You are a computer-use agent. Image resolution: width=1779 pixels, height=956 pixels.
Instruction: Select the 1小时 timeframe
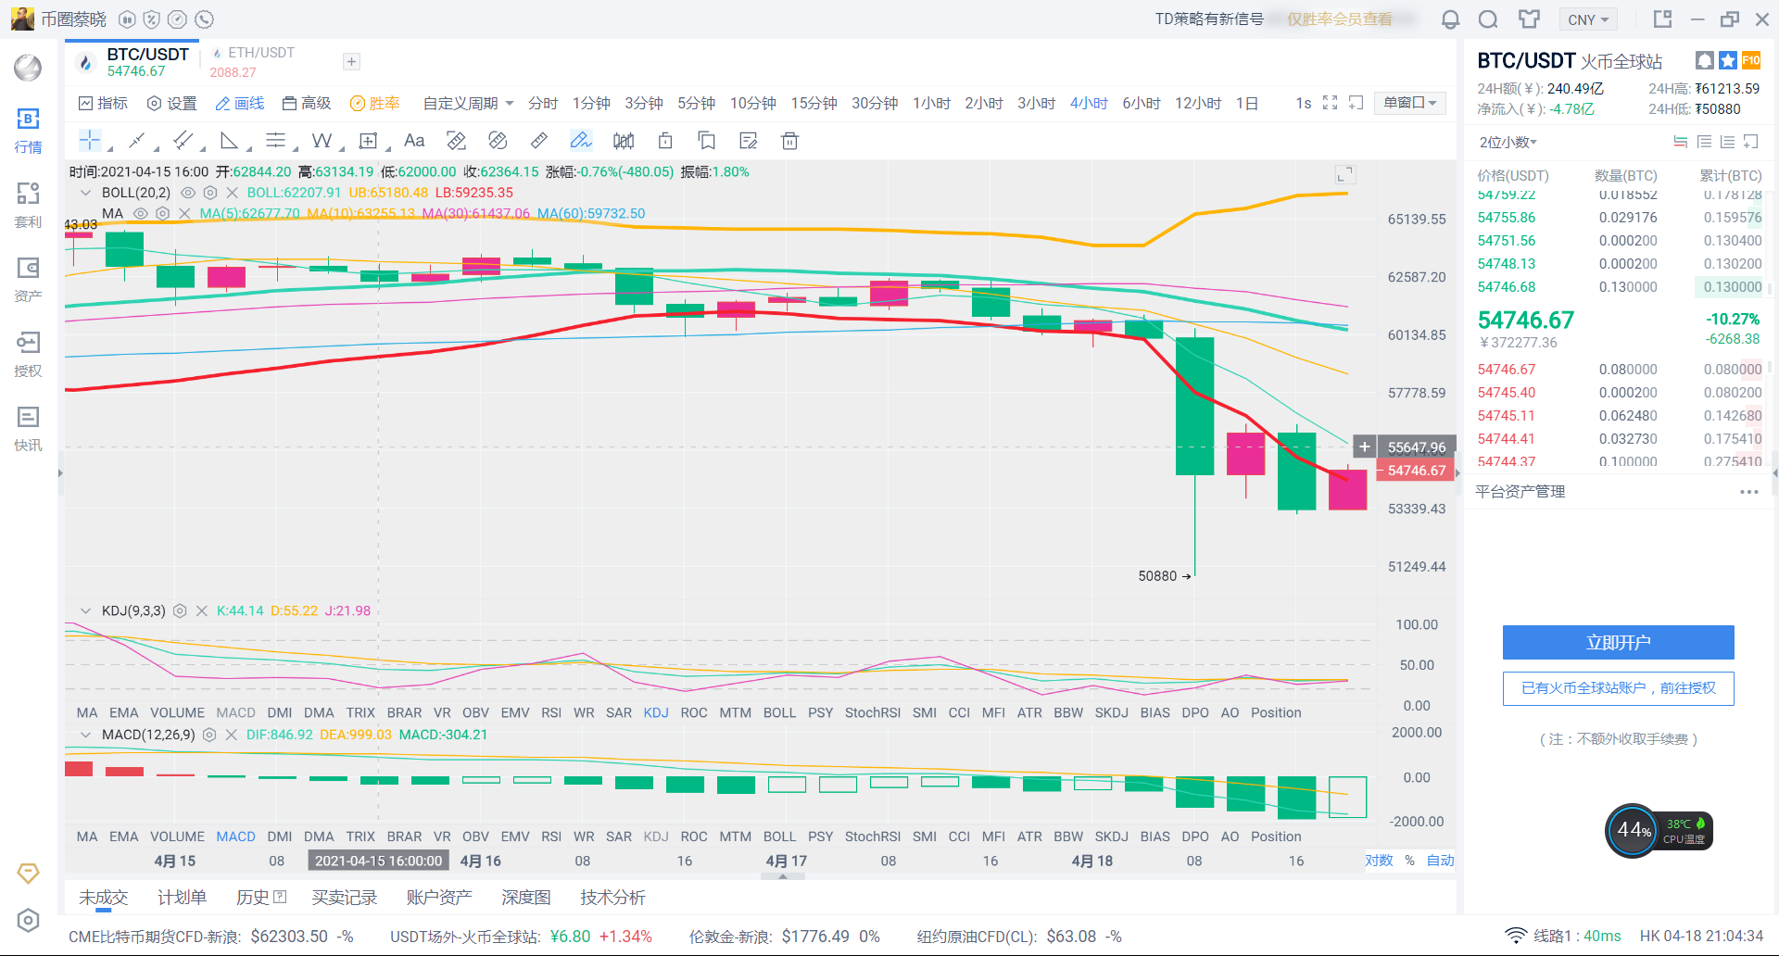click(x=931, y=103)
